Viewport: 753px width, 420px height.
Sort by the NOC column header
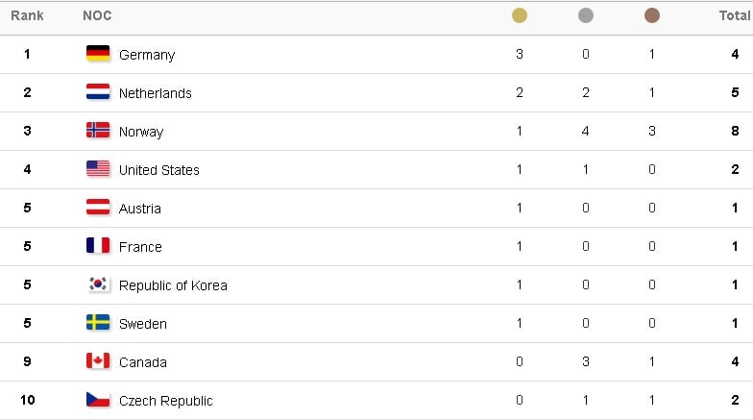(x=97, y=15)
